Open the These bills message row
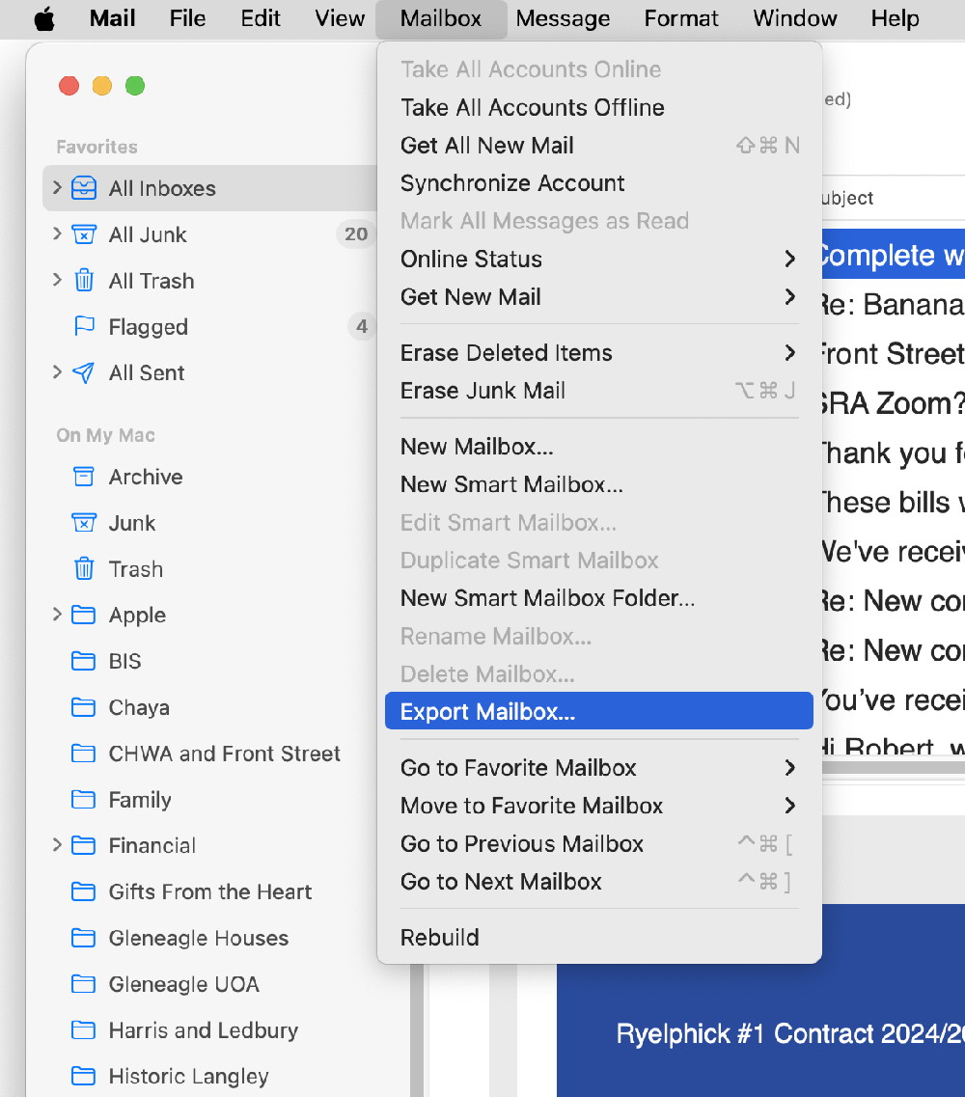Screen dimensions: 965x1097 [894, 503]
